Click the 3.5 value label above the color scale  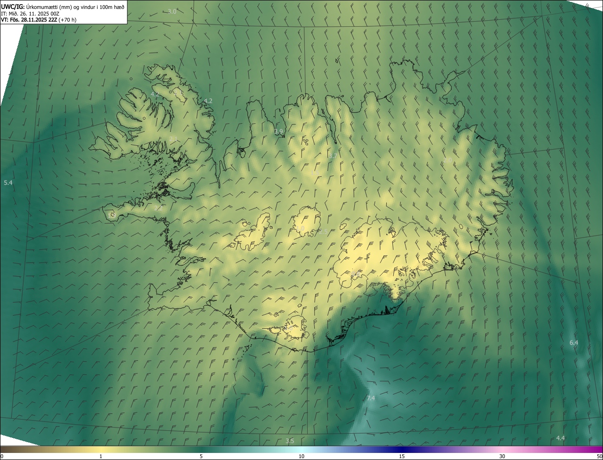click(290, 441)
